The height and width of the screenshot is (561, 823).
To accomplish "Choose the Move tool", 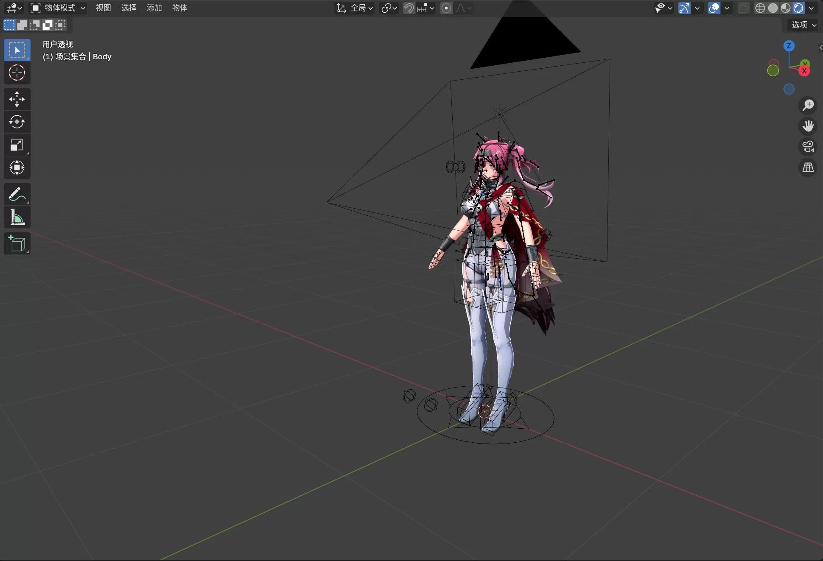I will tap(17, 99).
